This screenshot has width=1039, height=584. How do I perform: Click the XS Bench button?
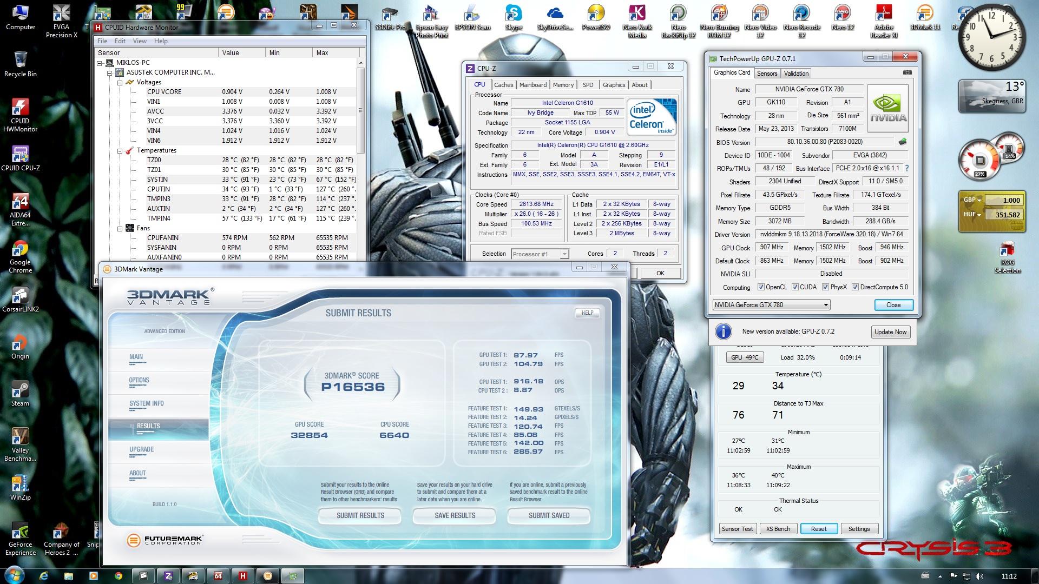pos(778,529)
